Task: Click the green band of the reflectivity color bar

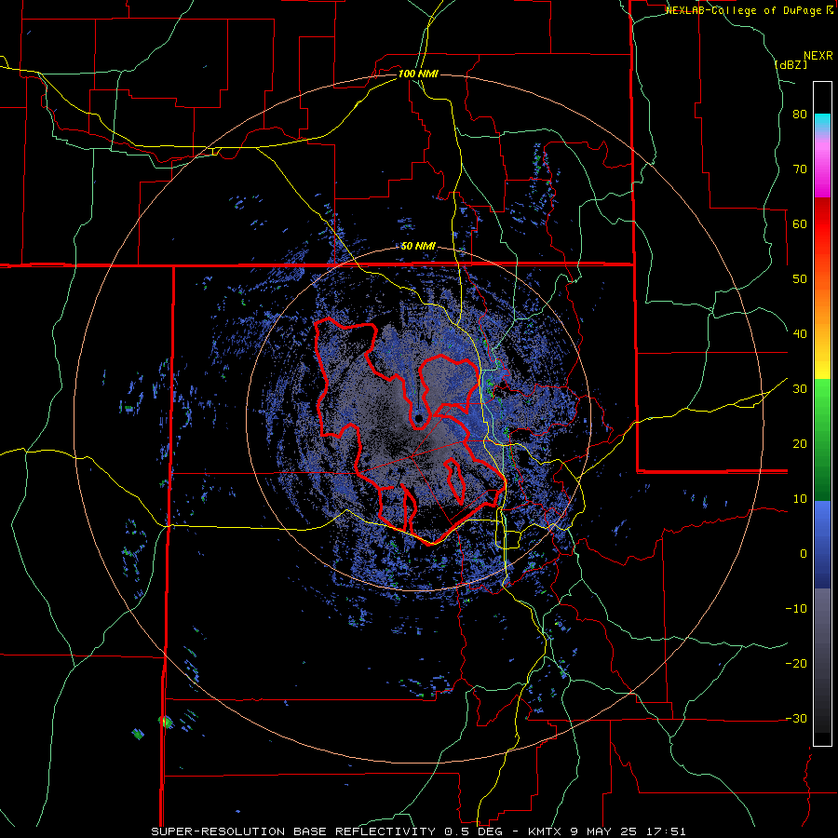Action: tap(822, 439)
